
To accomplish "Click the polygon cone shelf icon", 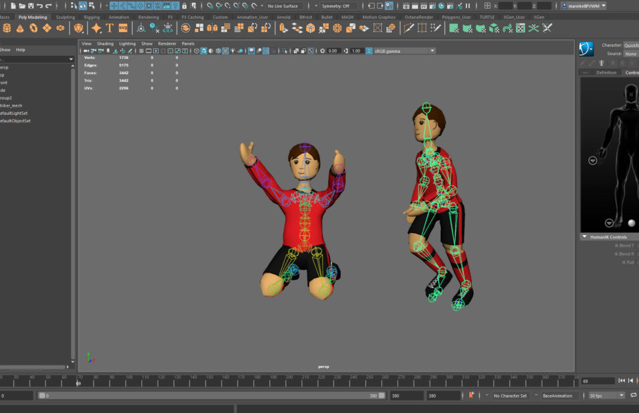I will click(19, 28).
